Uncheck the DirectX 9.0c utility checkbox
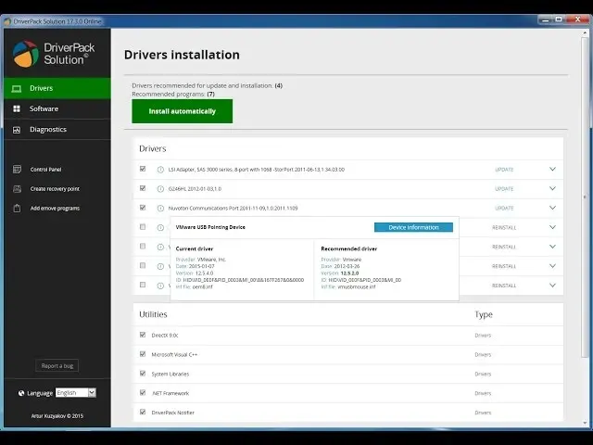The height and width of the screenshot is (445, 593). pyautogui.click(x=142, y=335)
